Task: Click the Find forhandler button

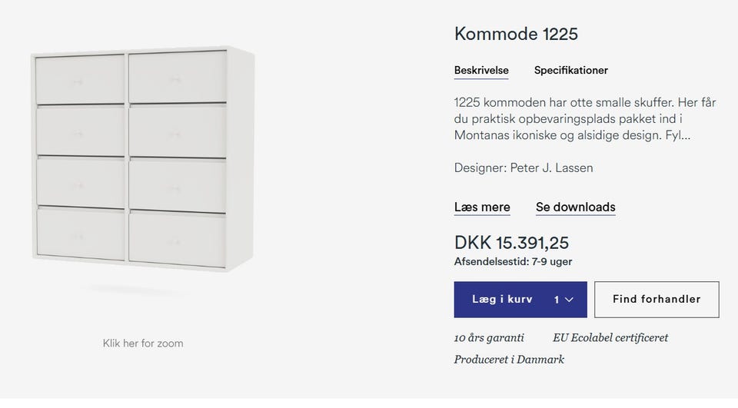Action: [657, 300]
